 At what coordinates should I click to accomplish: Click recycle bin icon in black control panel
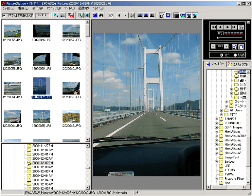pyautogui.click(x=241, y=27)
